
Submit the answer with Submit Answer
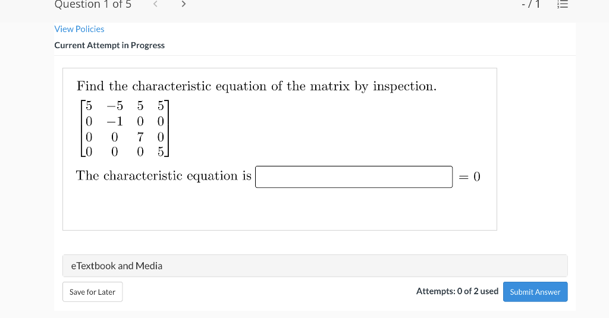535,292
